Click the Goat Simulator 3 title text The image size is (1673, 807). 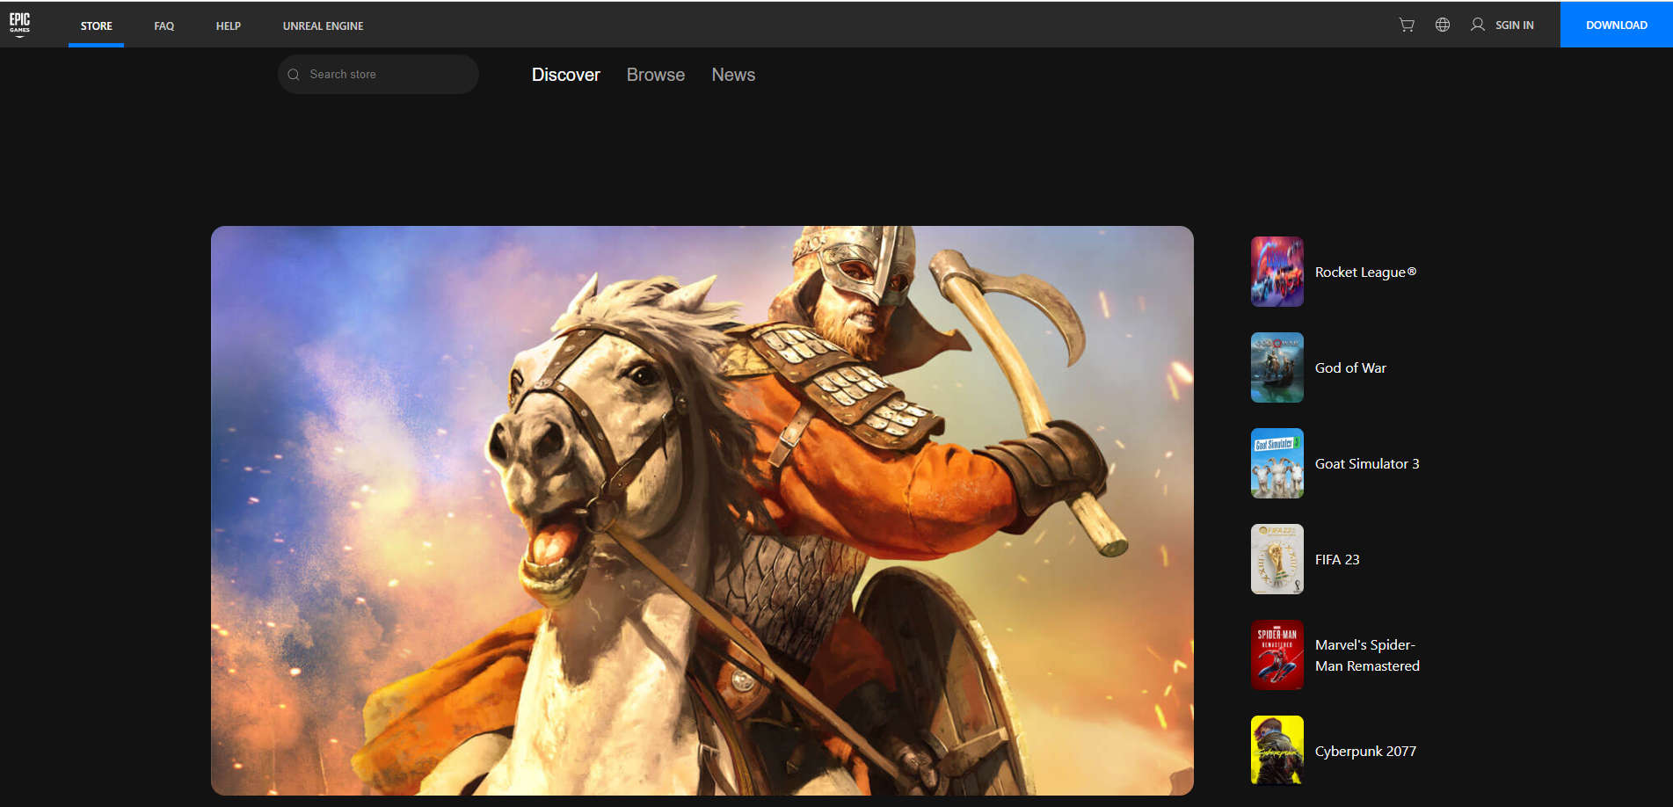pos(1367,464)
